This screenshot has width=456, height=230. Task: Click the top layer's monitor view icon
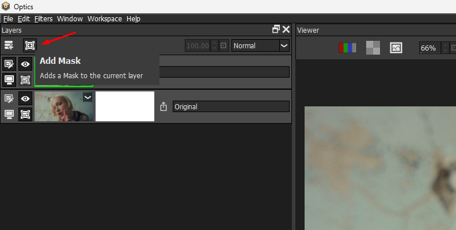pos(9,79)
